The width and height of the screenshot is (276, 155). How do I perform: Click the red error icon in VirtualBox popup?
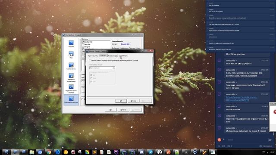tap(275, 112)
